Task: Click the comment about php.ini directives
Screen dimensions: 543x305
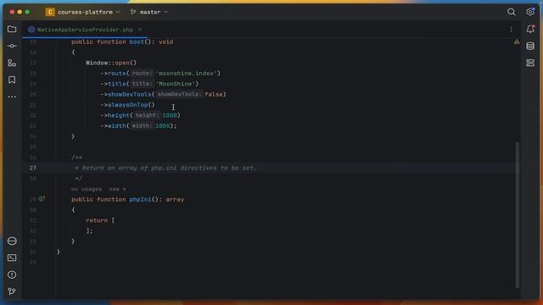Action: coord(166,168)
